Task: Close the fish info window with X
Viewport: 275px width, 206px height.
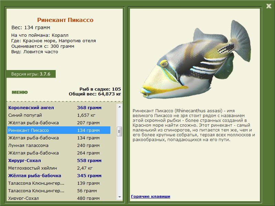Action: [x=268, y=6]
